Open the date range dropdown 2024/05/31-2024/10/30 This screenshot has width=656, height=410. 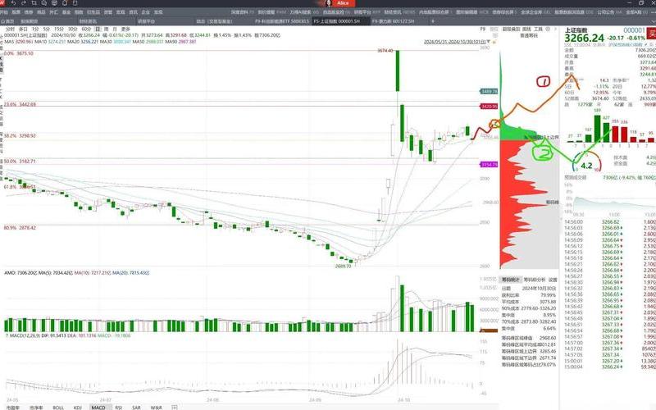pos(457,42)
